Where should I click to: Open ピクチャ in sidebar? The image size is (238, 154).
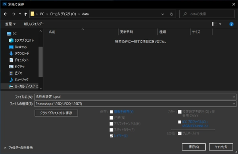click(19, 67)
